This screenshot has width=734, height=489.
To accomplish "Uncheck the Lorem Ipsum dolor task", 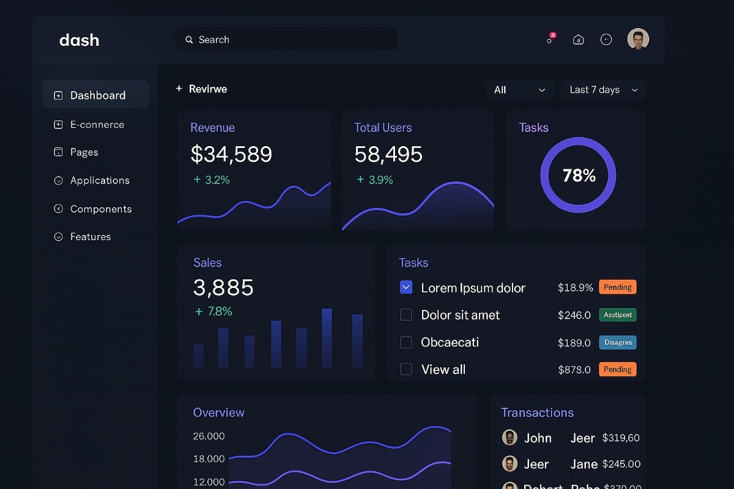I will [406, 287].
